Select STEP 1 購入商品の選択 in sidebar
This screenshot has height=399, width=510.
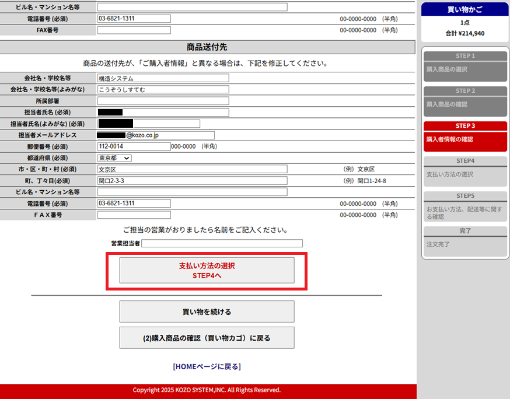[x=465, y=66]
